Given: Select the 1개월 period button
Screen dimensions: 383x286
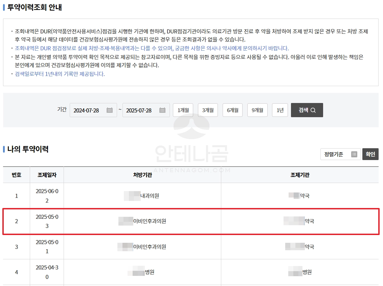Looking at the screenshot, I should 183,110.
